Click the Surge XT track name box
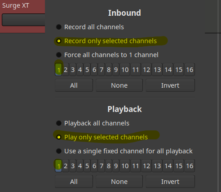 23,20
